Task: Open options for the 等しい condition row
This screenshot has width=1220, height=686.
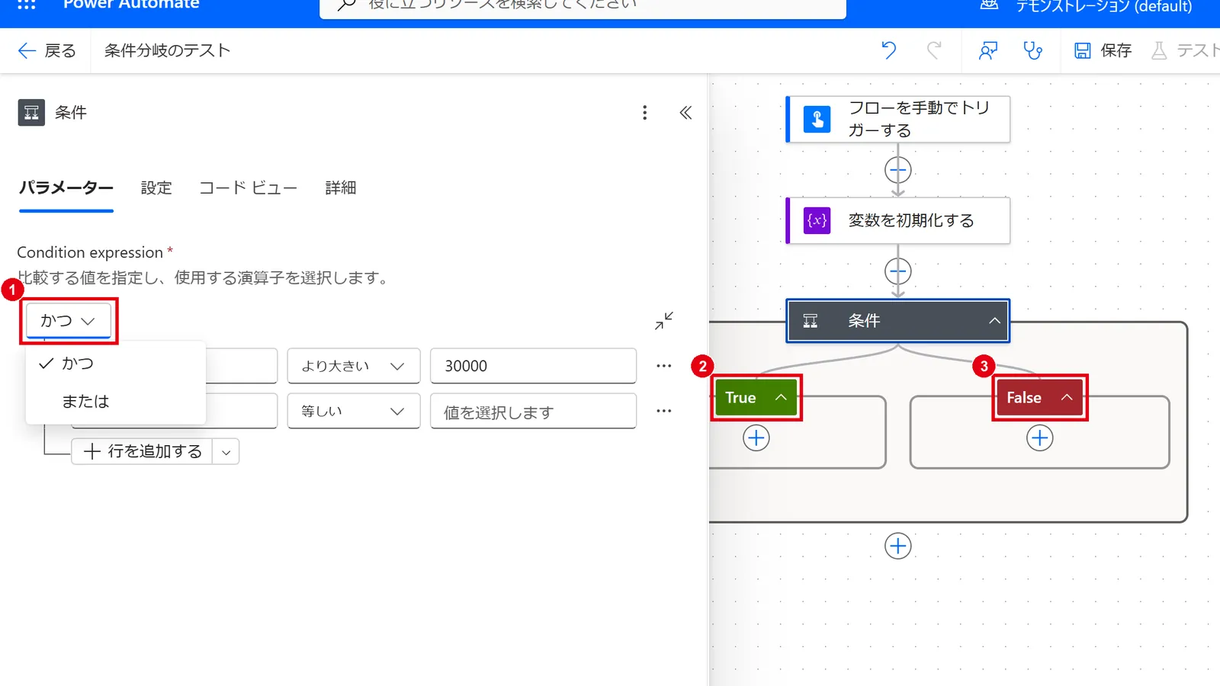Action: click(x=664, y=411)
